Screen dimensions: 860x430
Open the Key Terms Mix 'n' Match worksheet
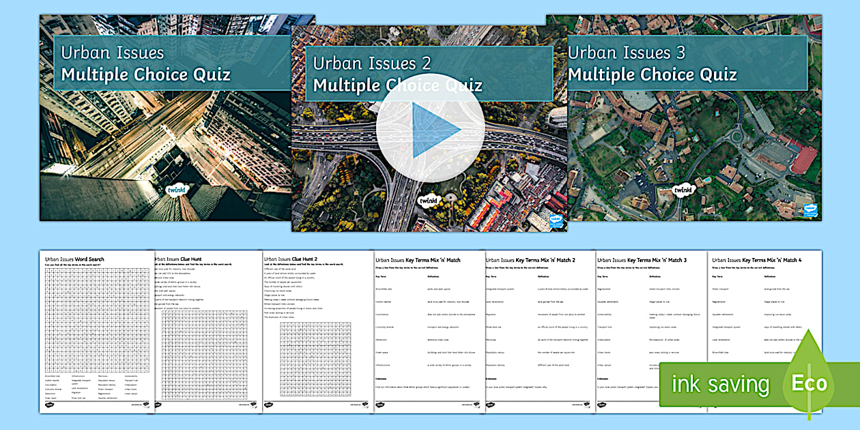point(427,328)
